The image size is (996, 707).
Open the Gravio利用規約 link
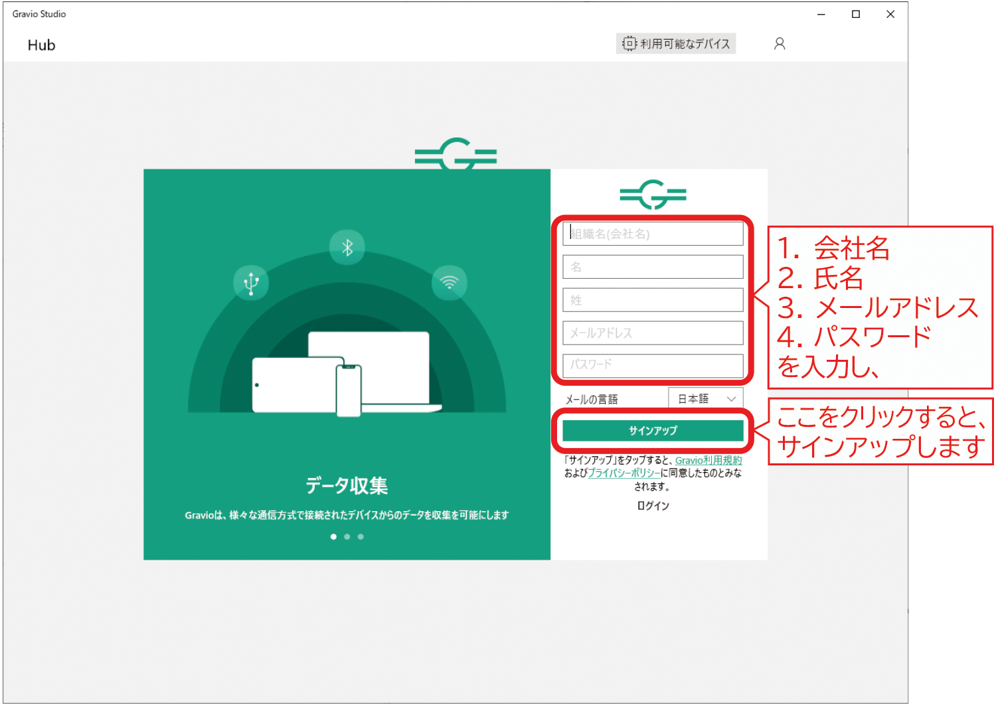pyautogui.click(x=708, y=460)
